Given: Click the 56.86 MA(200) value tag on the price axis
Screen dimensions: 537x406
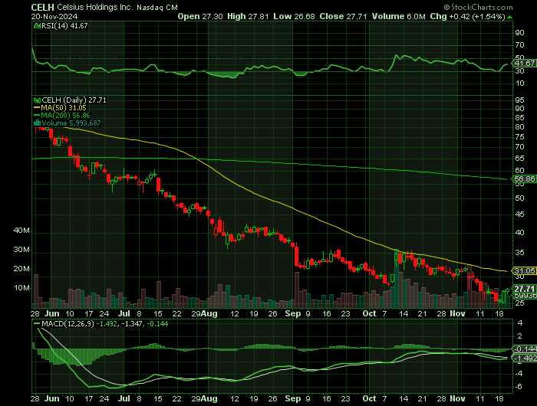Looking at the screenshot, I should [524, 179].
